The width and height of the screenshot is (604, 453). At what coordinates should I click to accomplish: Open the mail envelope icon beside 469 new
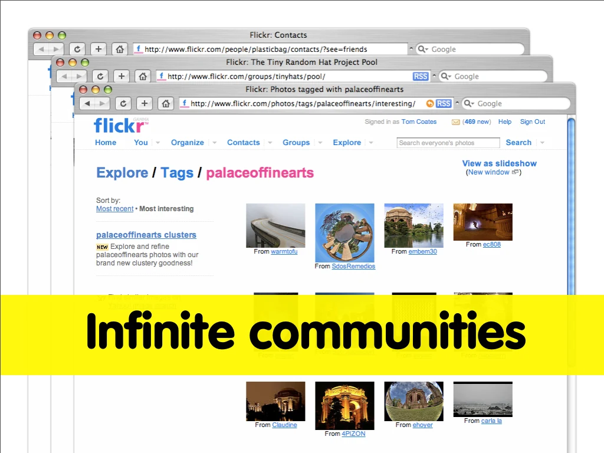(x=456, y=122)
